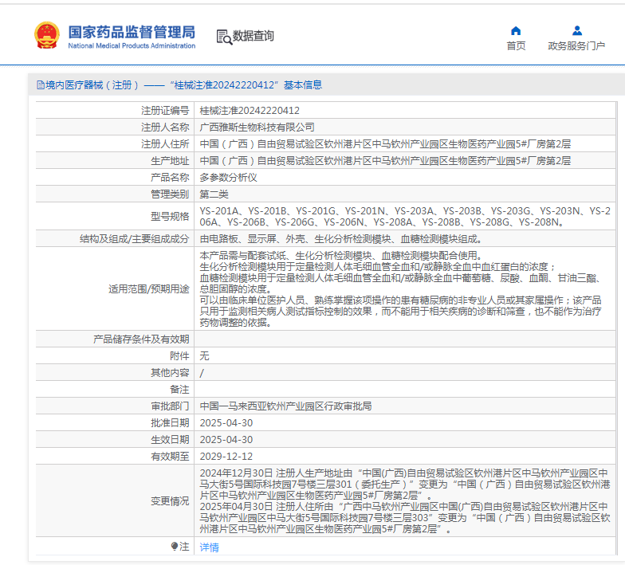Click the 注册人住所 address value
The width and height of the screenshot is (625, 565).
point(385,143)
